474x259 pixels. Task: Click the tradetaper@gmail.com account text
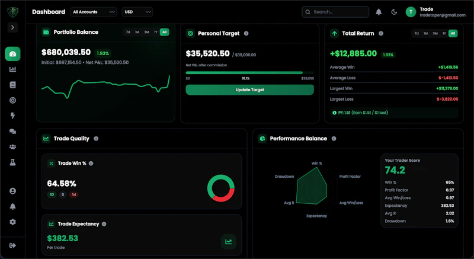coord(443,15)
